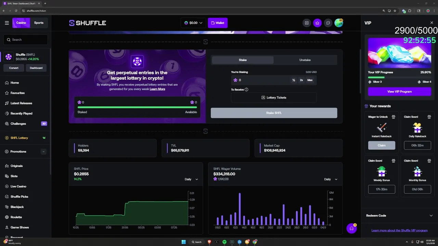Click the Staked/Available green progress bar
This screenshot has height=246, width=438.
(137, 107)
